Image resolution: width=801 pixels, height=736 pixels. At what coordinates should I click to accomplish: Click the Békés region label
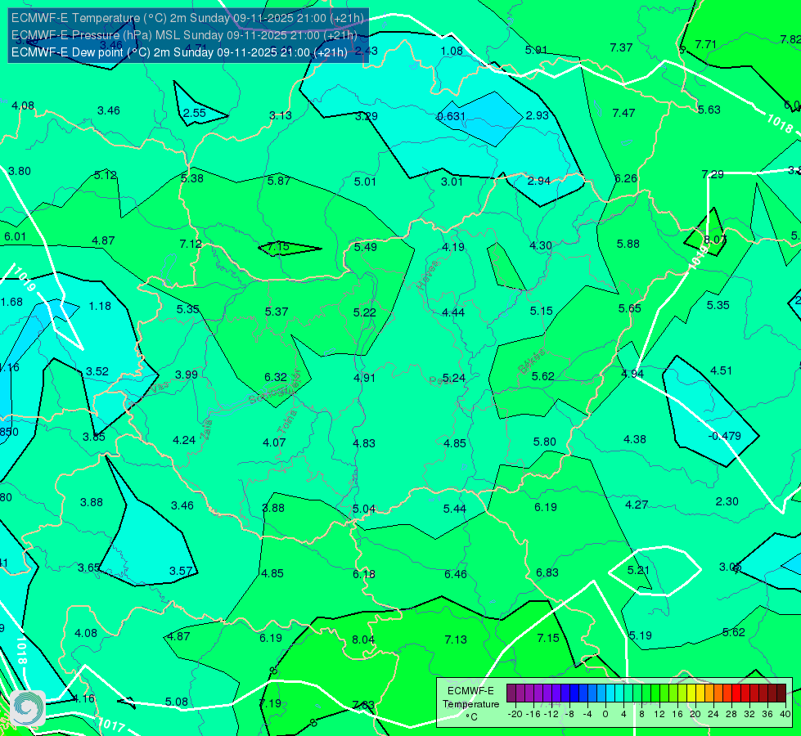click(531, 361)
